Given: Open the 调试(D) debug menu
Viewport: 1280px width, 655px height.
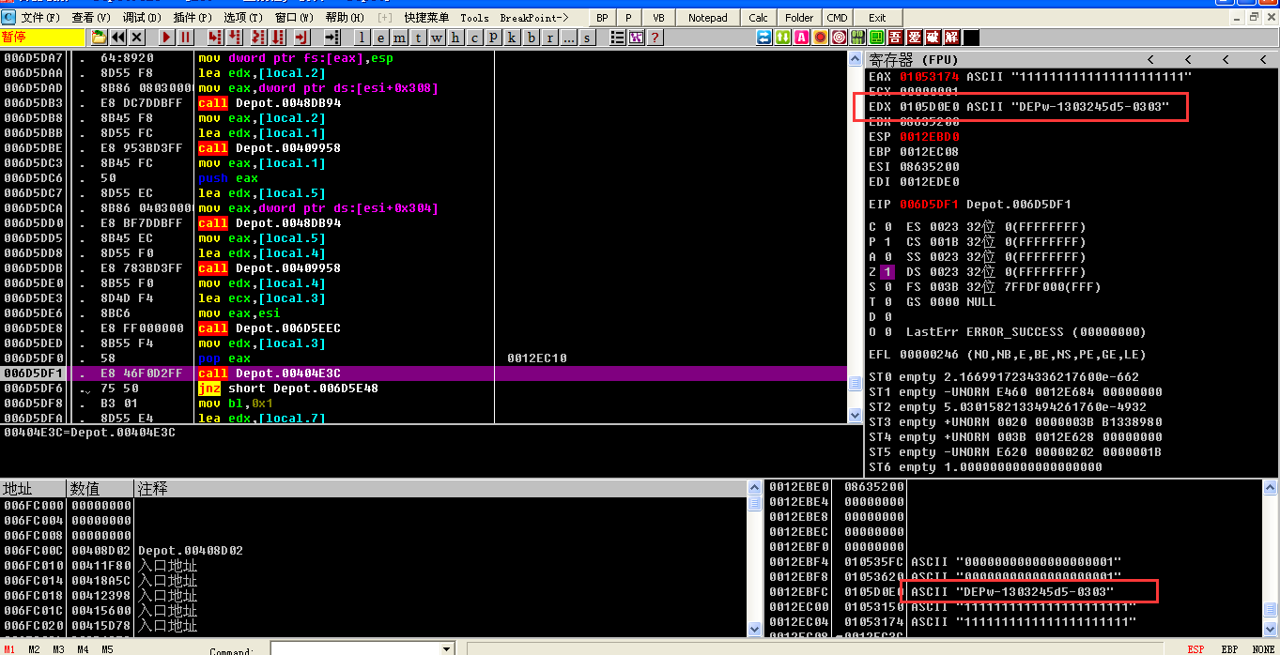Looking at the screenshot, I should coord(141,18).
